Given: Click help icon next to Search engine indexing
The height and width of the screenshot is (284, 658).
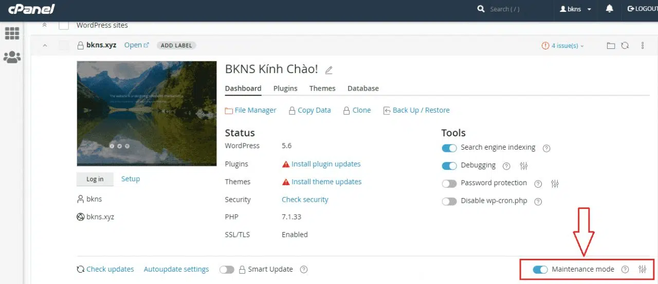Looking at the screenshot, I should coord(546,148).
